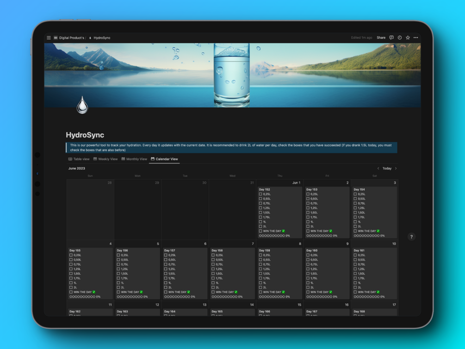The image size is (465, 349).
Task: Click the help question mark button
Action: [411, 237]
